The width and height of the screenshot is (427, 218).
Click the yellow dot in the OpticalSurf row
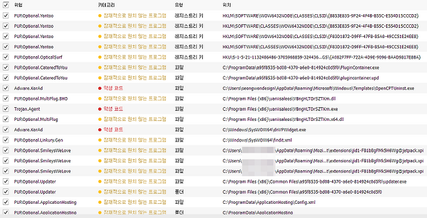[100, 57]
